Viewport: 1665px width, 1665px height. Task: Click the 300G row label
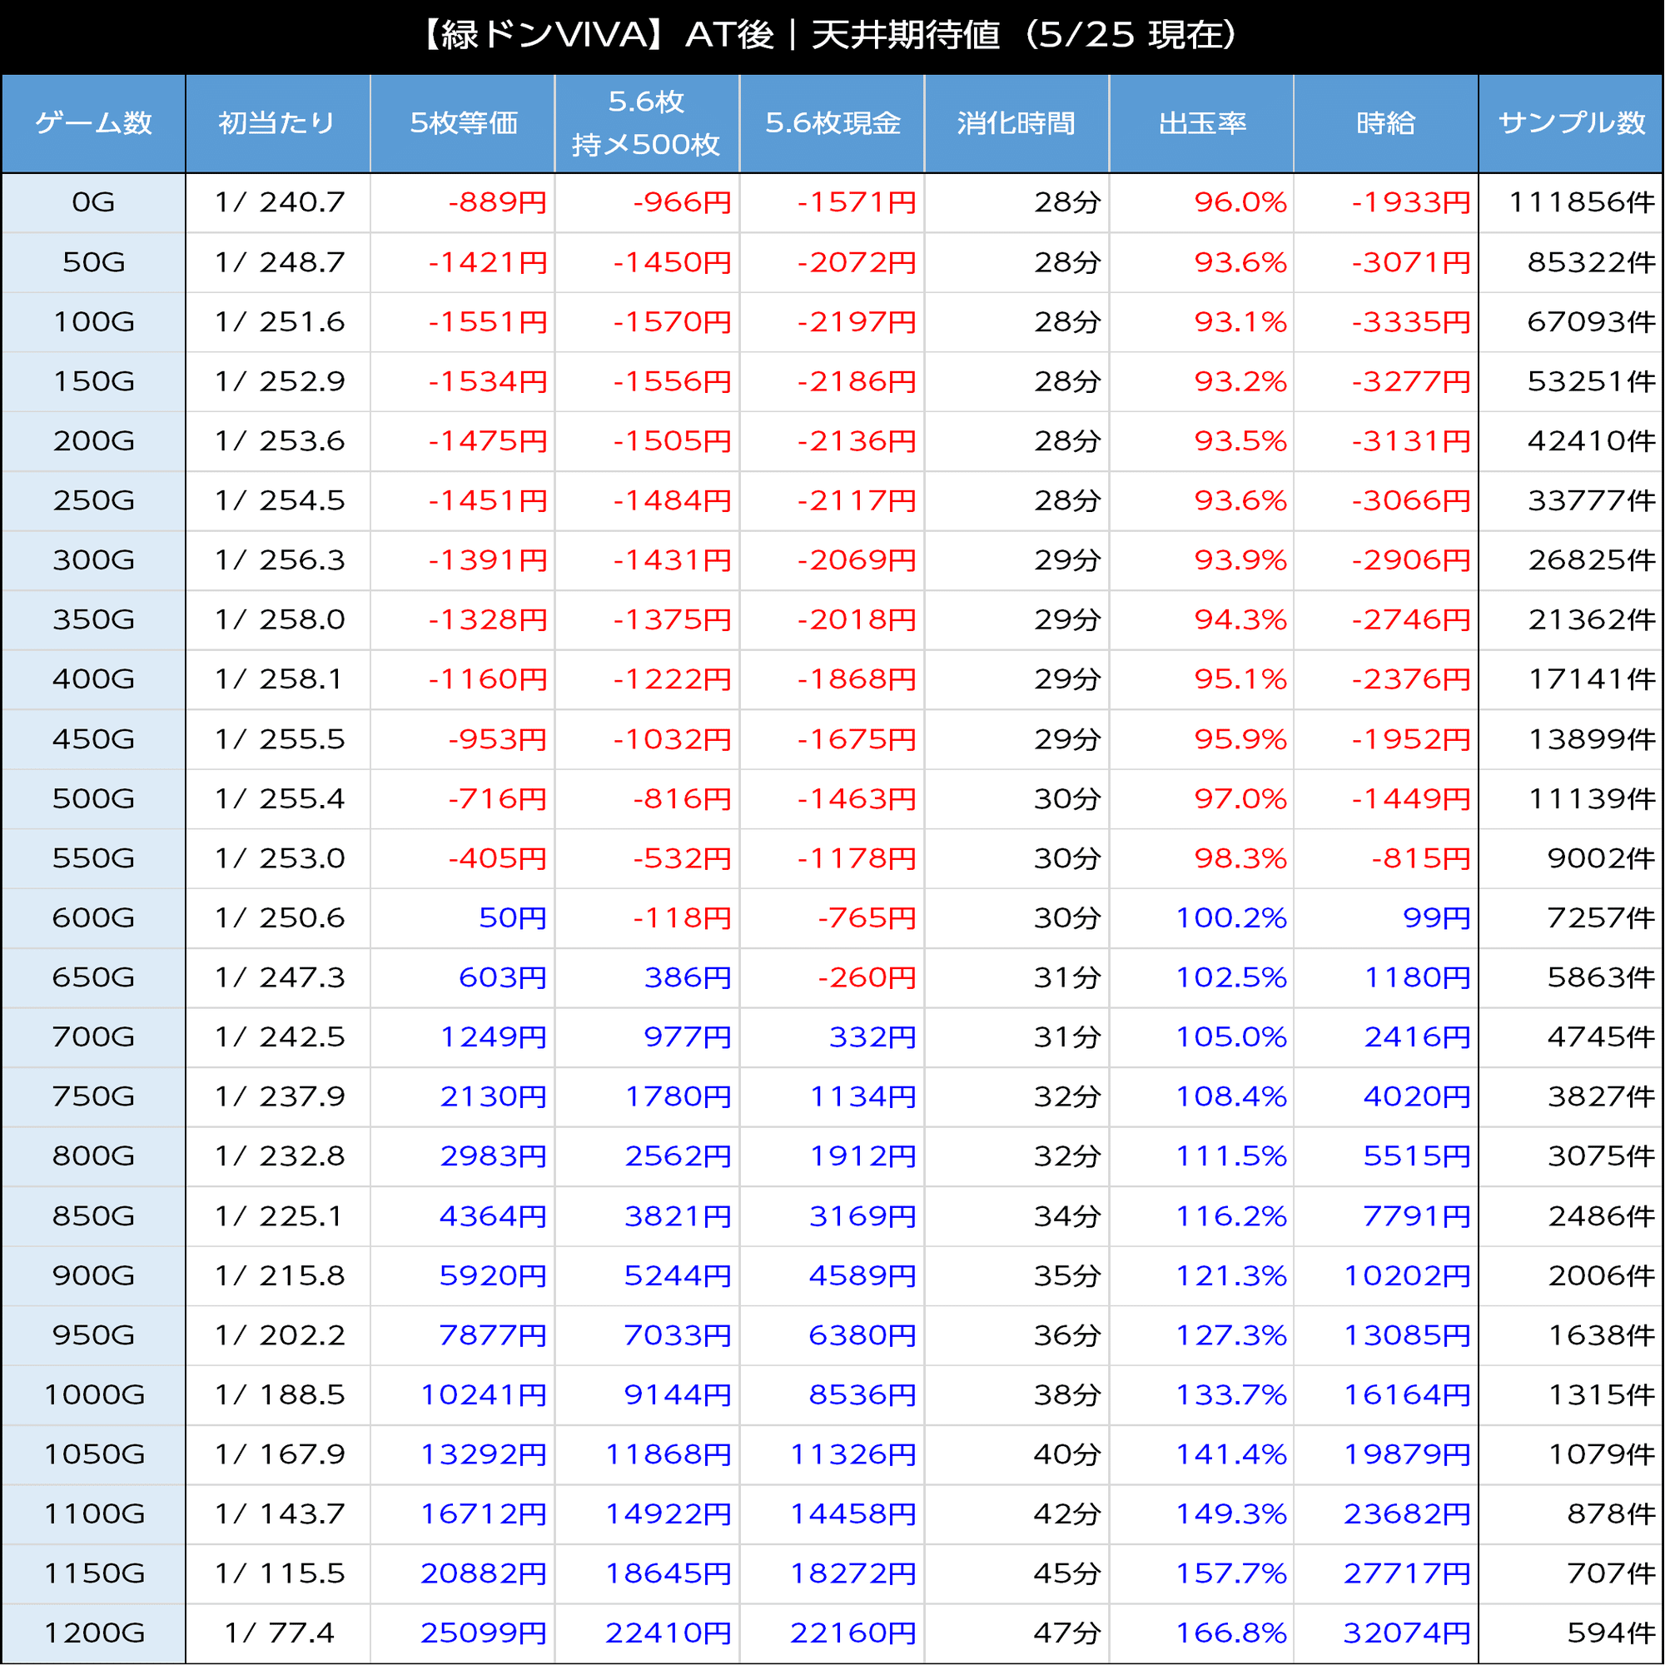coord(93,560)
